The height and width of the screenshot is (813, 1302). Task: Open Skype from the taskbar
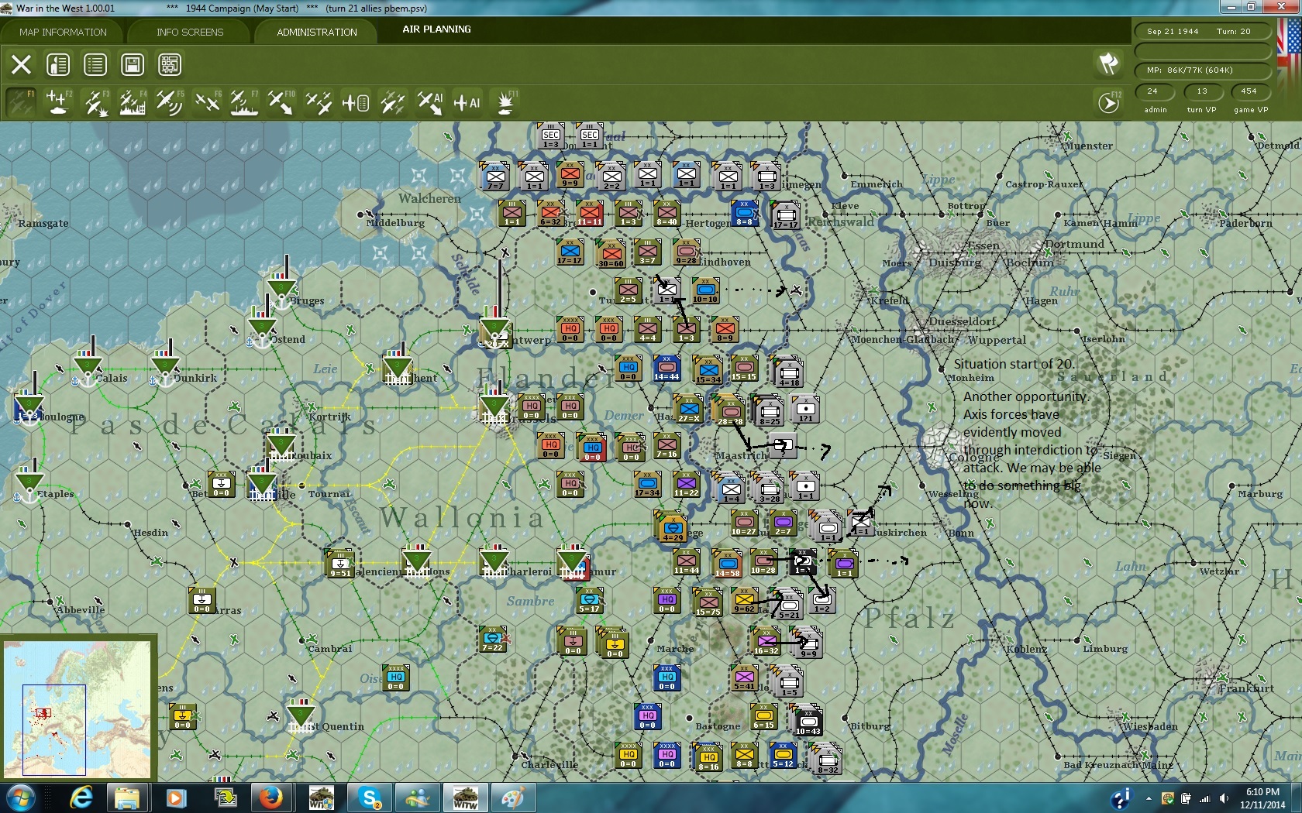[x=370, y=798]
